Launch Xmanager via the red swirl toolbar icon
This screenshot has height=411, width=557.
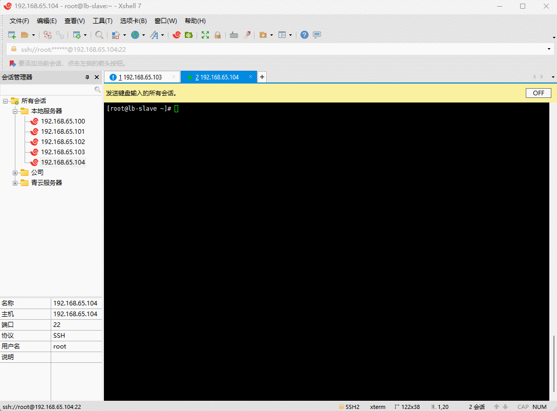pyautogui.click(x=177, y=35)
